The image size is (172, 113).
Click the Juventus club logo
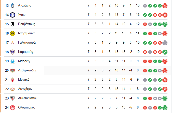[12, 24]
